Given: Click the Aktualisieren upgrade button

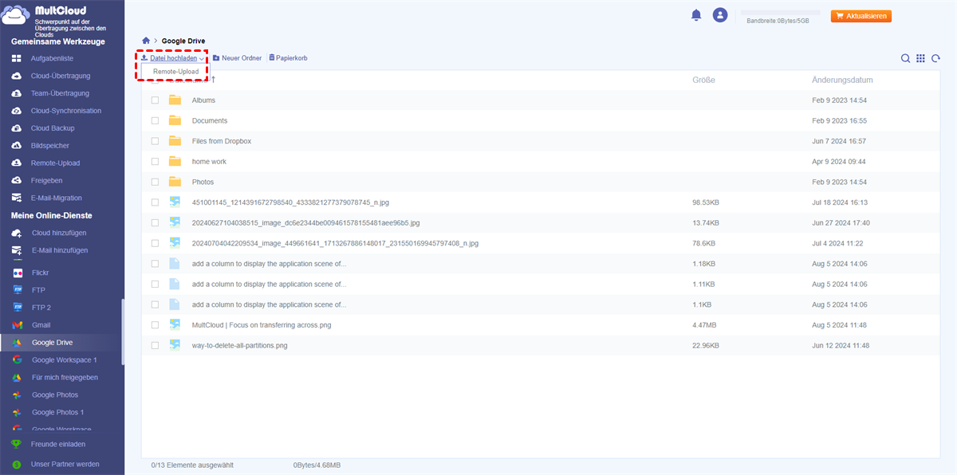Looking at the screenshot, I should click(861, 16).
